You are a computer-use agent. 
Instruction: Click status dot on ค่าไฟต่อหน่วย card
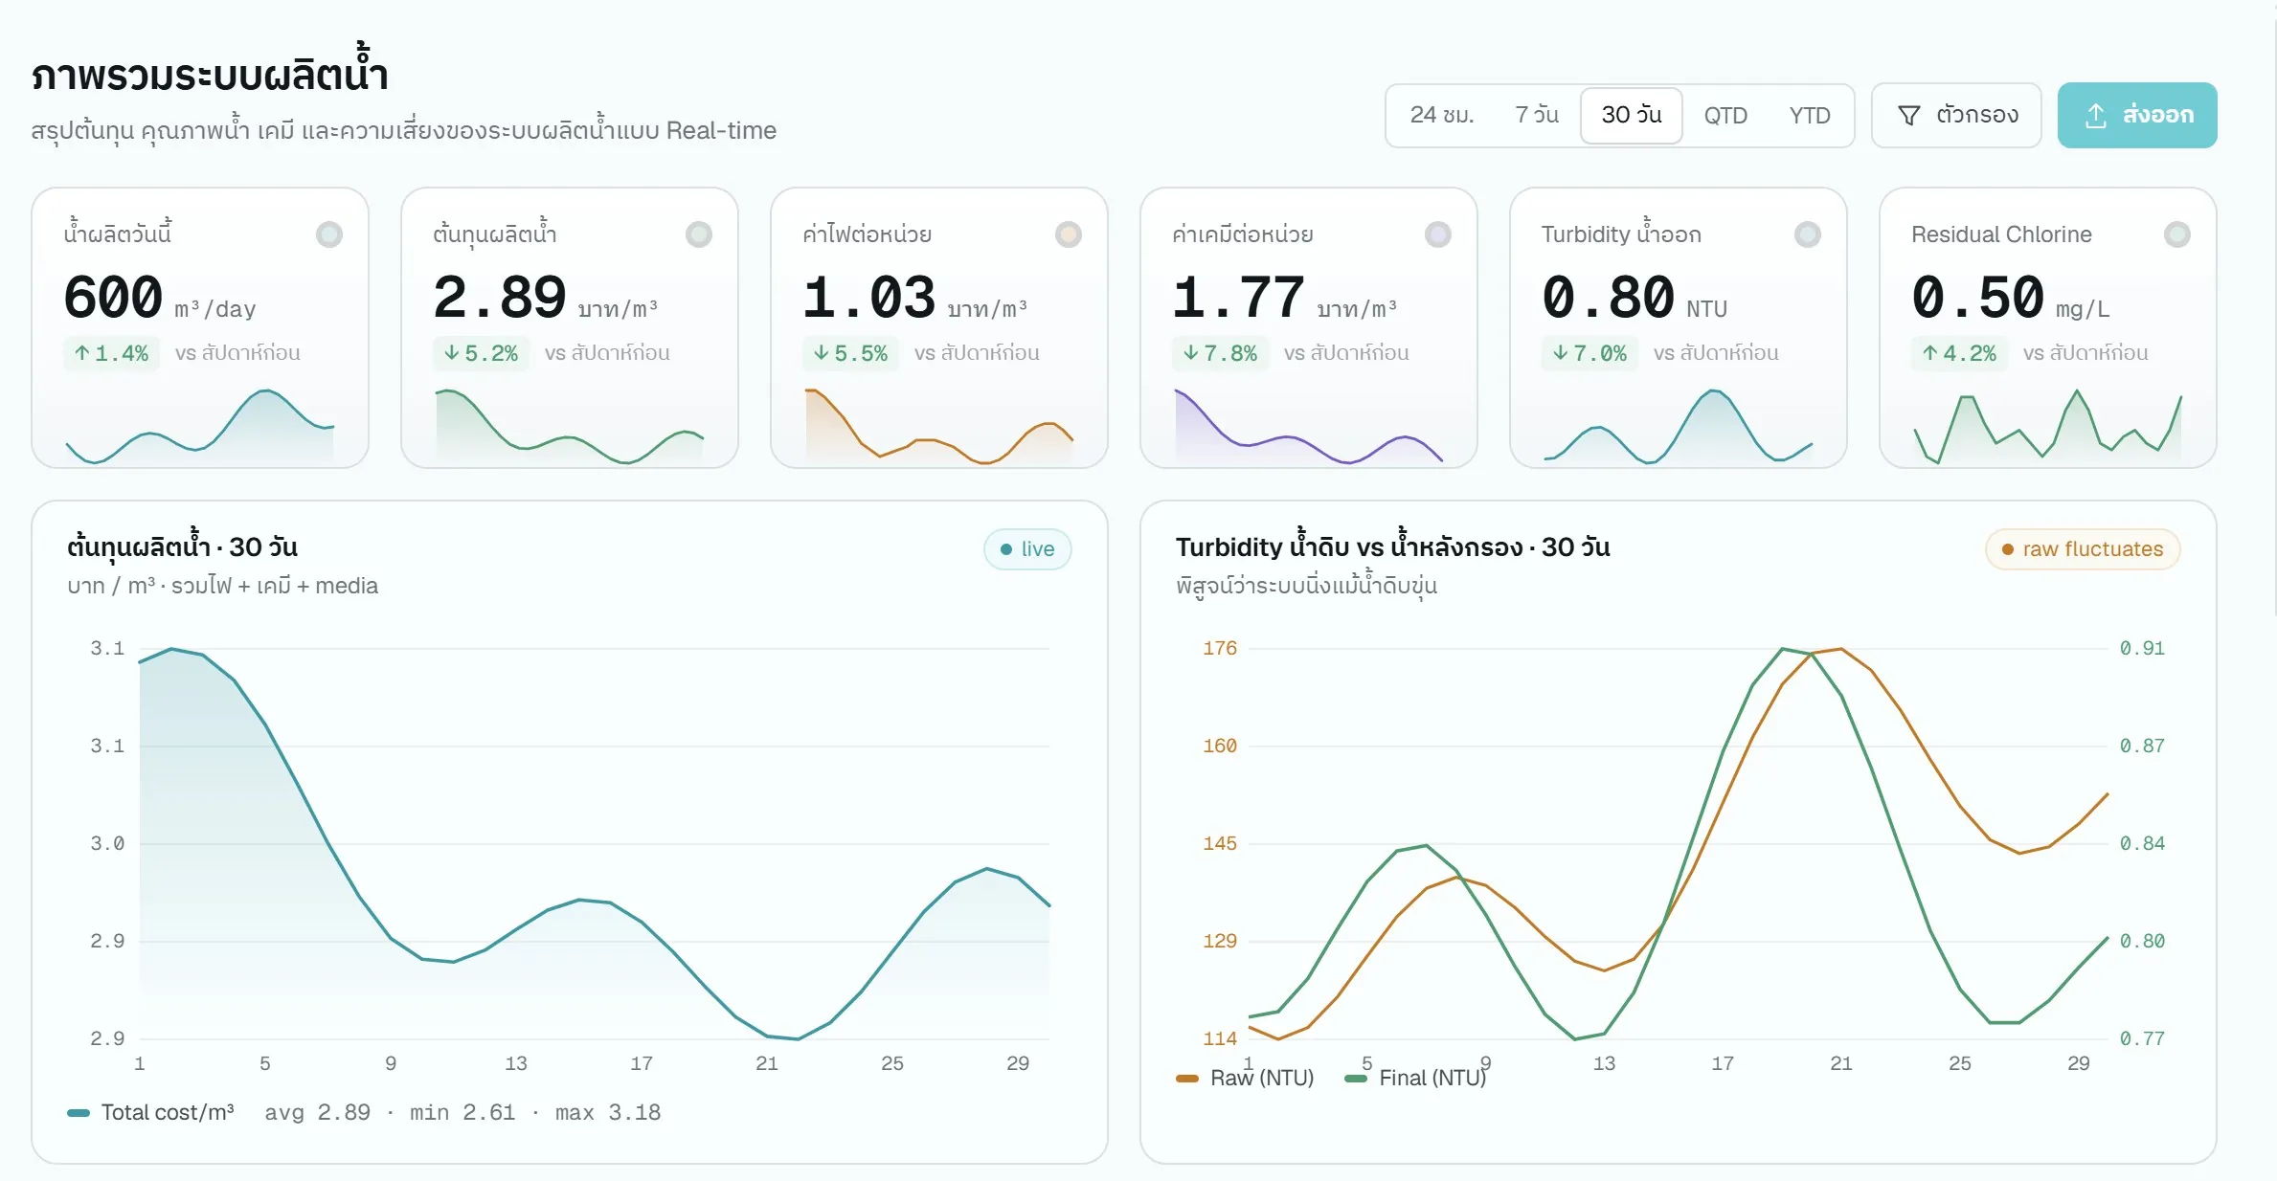[1069, 234]
